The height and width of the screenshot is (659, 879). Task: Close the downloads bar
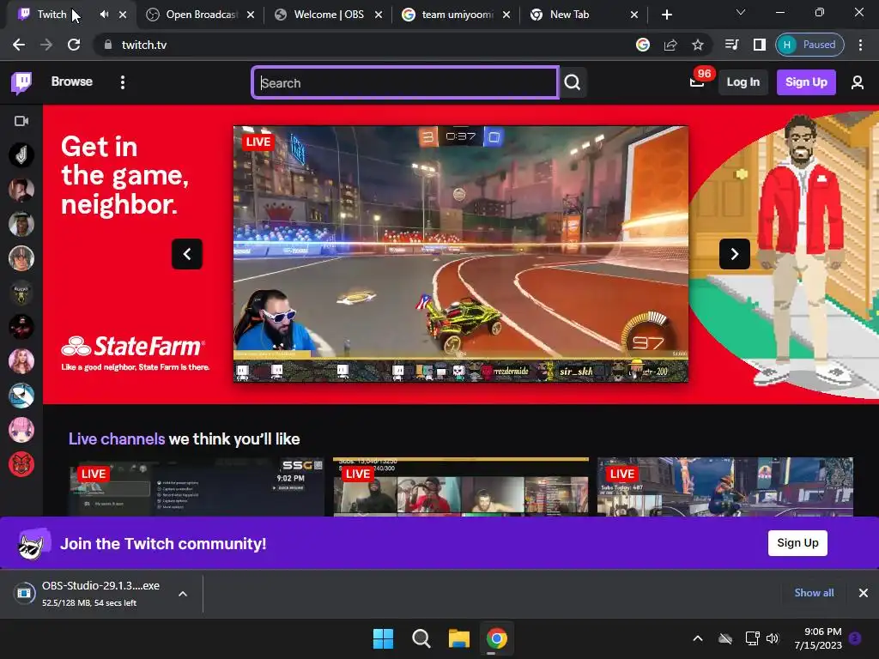pos(864,593)
